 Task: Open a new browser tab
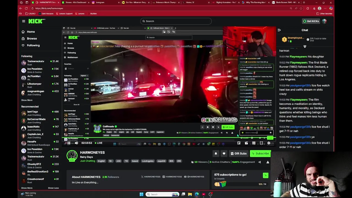[x=304, y=2]
